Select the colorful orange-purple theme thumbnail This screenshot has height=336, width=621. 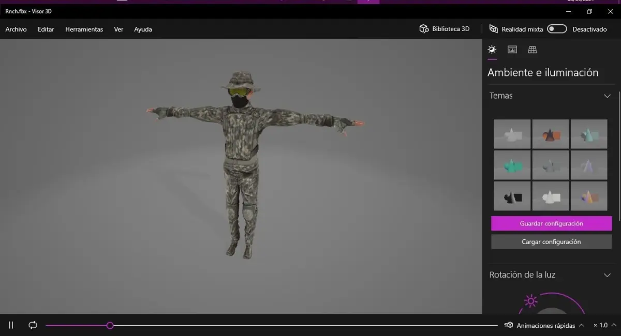tap(589, 196)
